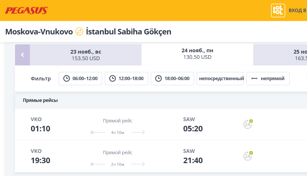This screenshot has width=307, height=176.
Task: Select the 24 нояб. date tab
Action: pyautogui.click(x=197, y=54)
